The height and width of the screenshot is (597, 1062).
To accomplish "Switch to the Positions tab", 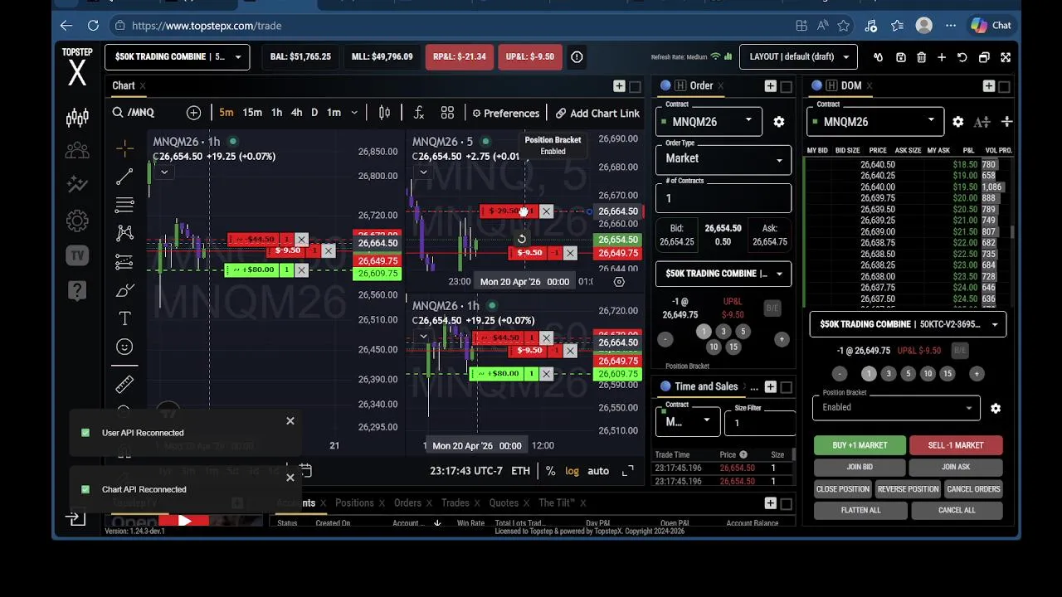I will [x=354, y=502].
